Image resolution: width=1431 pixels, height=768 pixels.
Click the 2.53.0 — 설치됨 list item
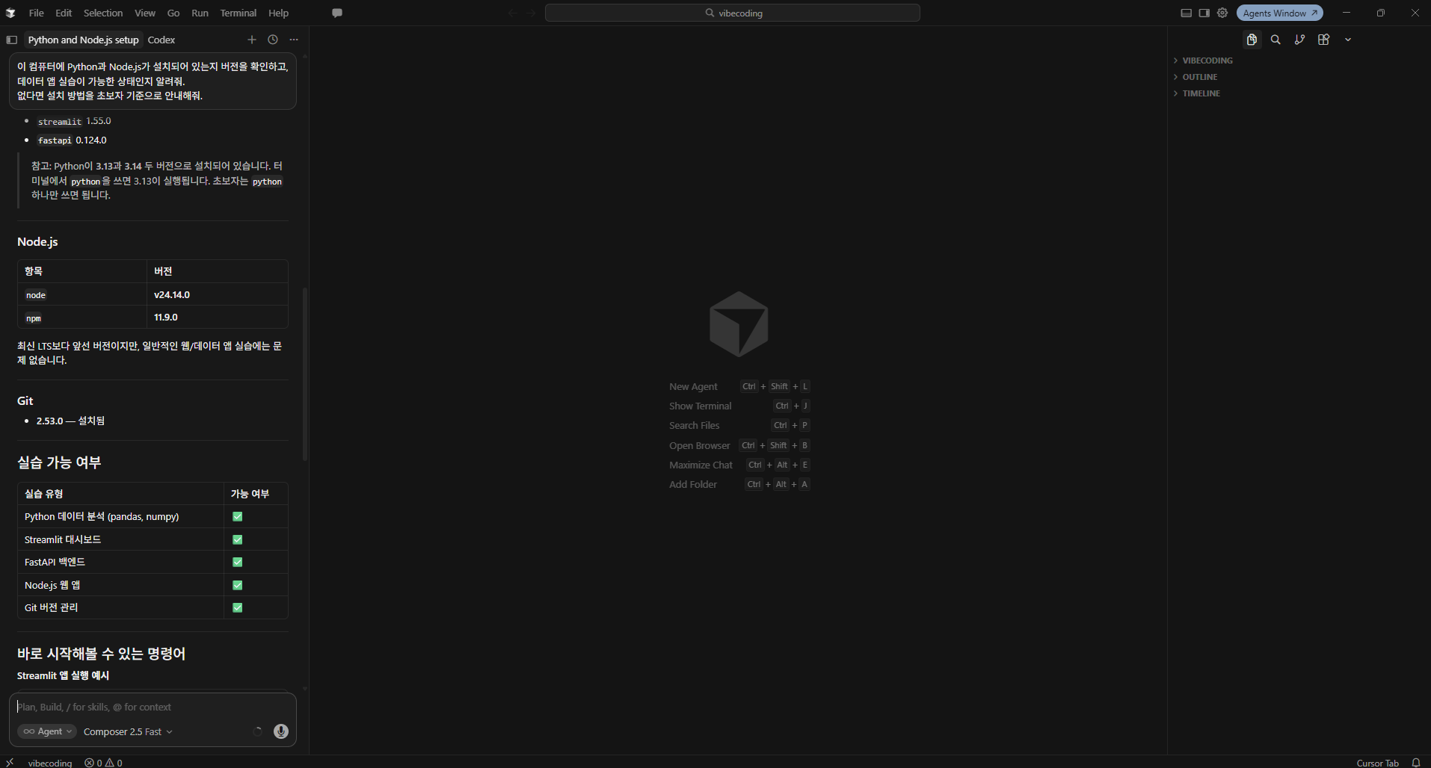coord(70,421)
